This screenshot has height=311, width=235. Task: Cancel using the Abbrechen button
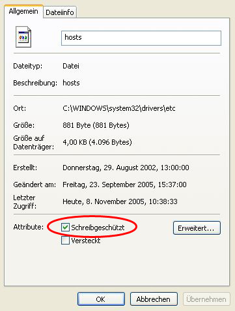pyautogui.click(x=154, y=299)
